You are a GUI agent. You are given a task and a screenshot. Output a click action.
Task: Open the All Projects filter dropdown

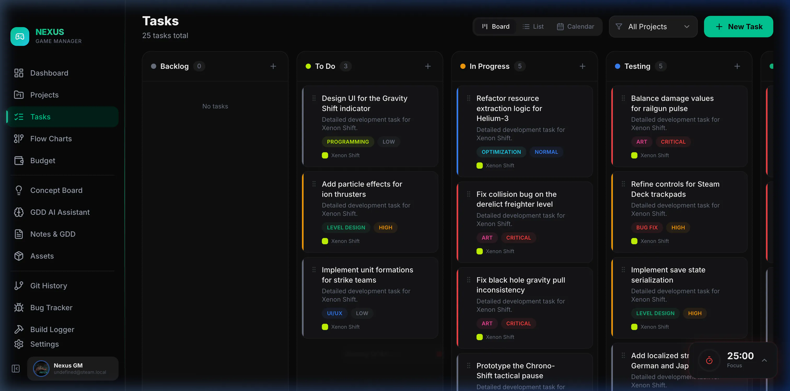[x=653, y=27]
